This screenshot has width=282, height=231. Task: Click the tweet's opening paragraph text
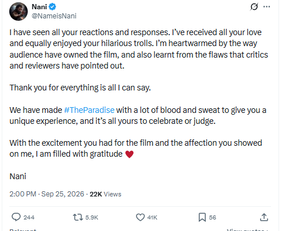point(139,49)
